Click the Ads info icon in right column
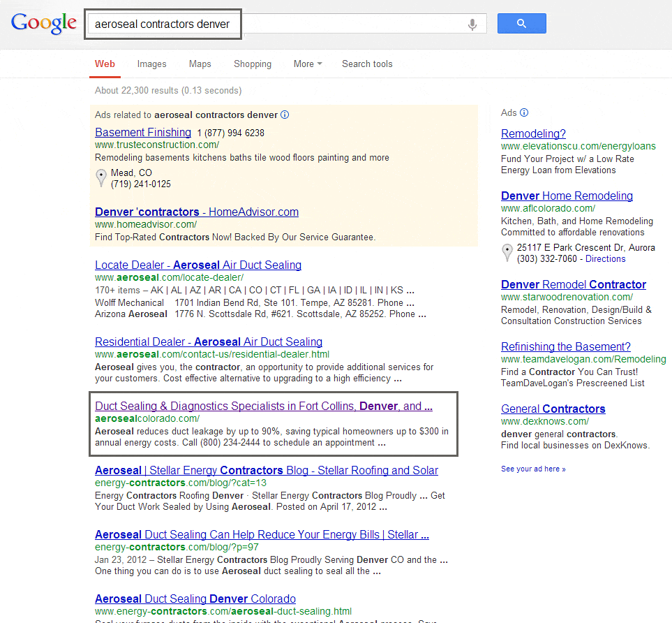The width and height of the screenshot is (672, 623). (525, 112)
